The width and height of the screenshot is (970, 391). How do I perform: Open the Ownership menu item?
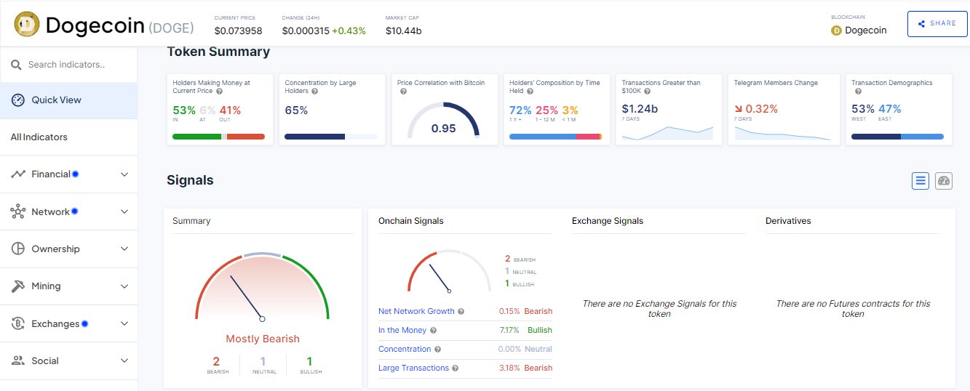coord(68,249)
